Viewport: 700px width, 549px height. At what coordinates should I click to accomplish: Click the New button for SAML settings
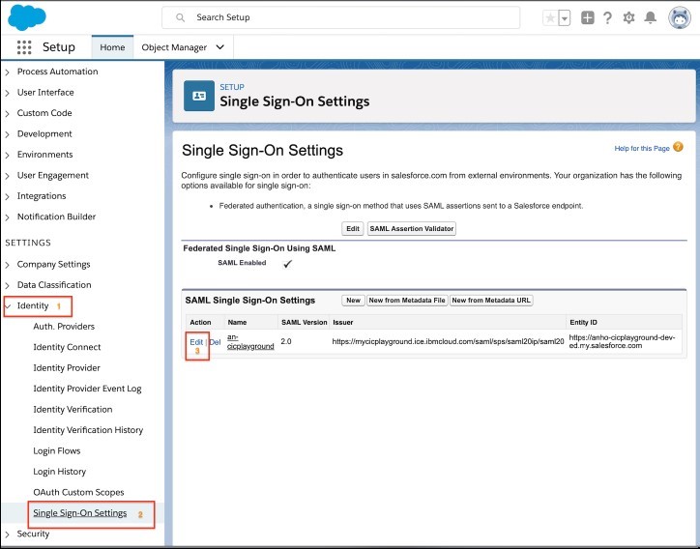353,301
